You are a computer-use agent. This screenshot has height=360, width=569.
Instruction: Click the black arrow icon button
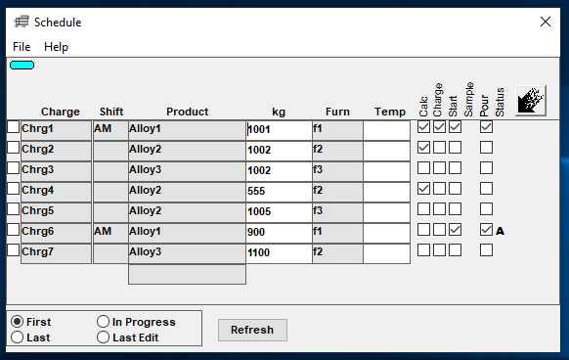pos(531,101)
